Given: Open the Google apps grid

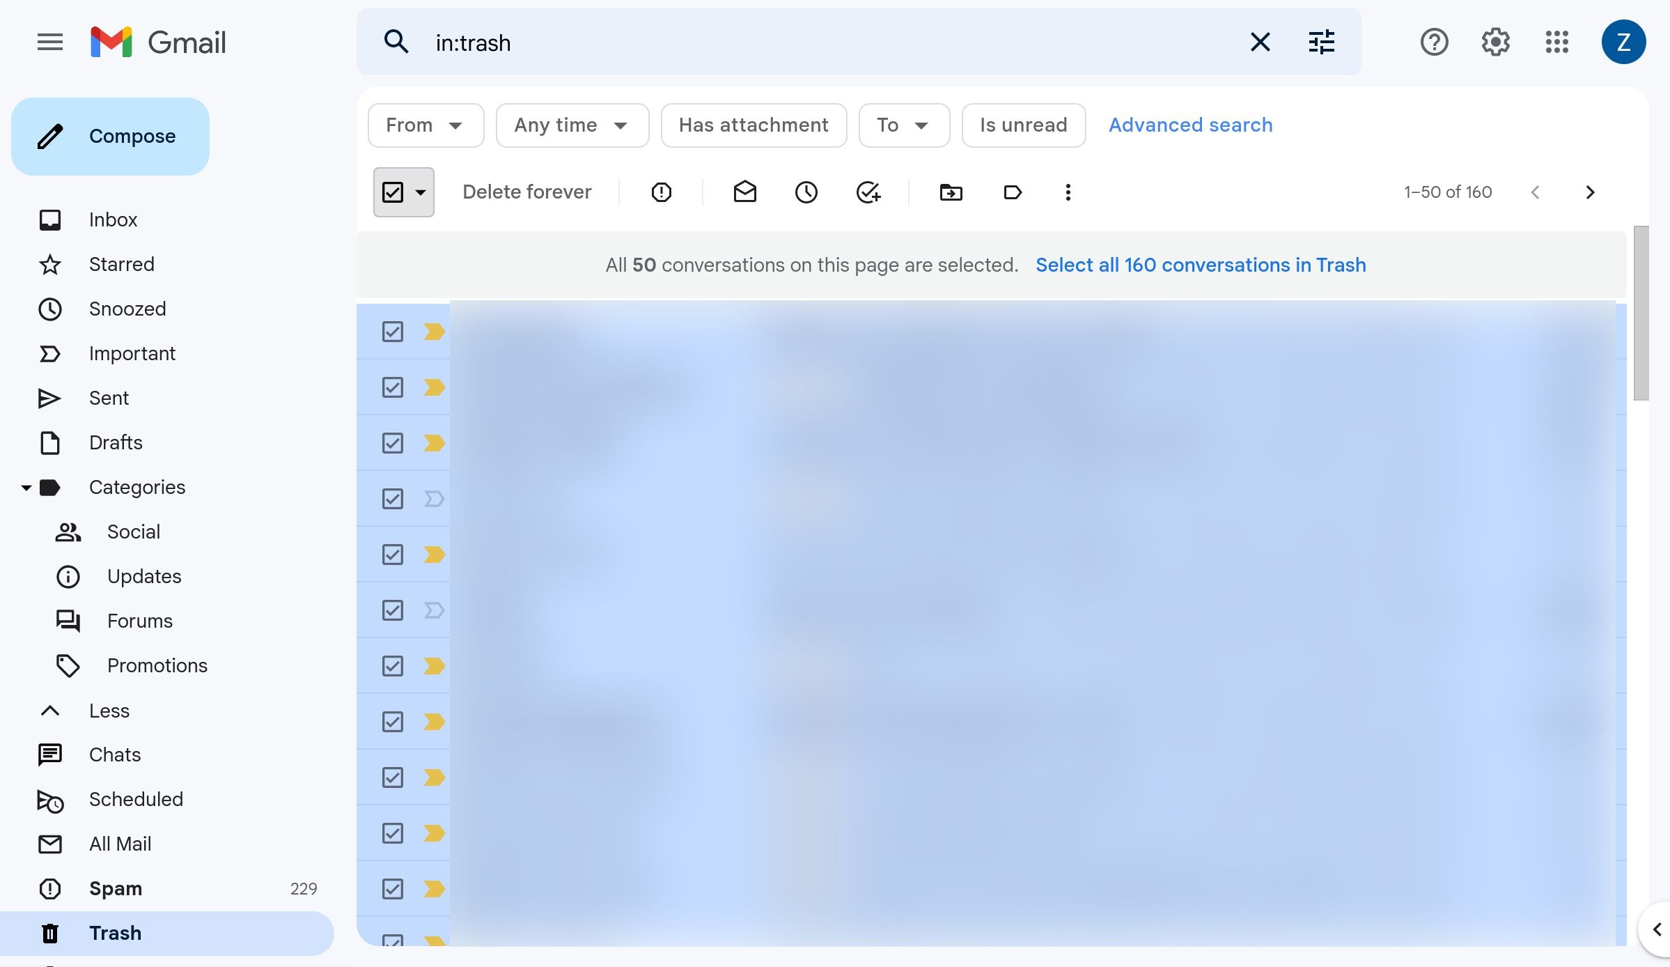Looking at the screenshot, I should pyautogui.click(x=1557, y=42).
